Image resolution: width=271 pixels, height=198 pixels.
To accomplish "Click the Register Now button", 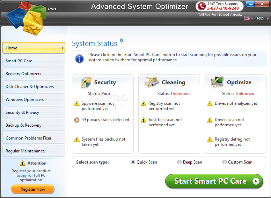I will coord(33,189).
